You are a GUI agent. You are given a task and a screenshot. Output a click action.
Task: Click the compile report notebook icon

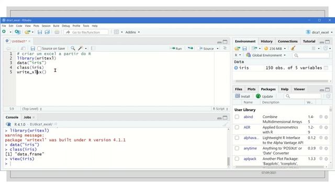[93, 49]
